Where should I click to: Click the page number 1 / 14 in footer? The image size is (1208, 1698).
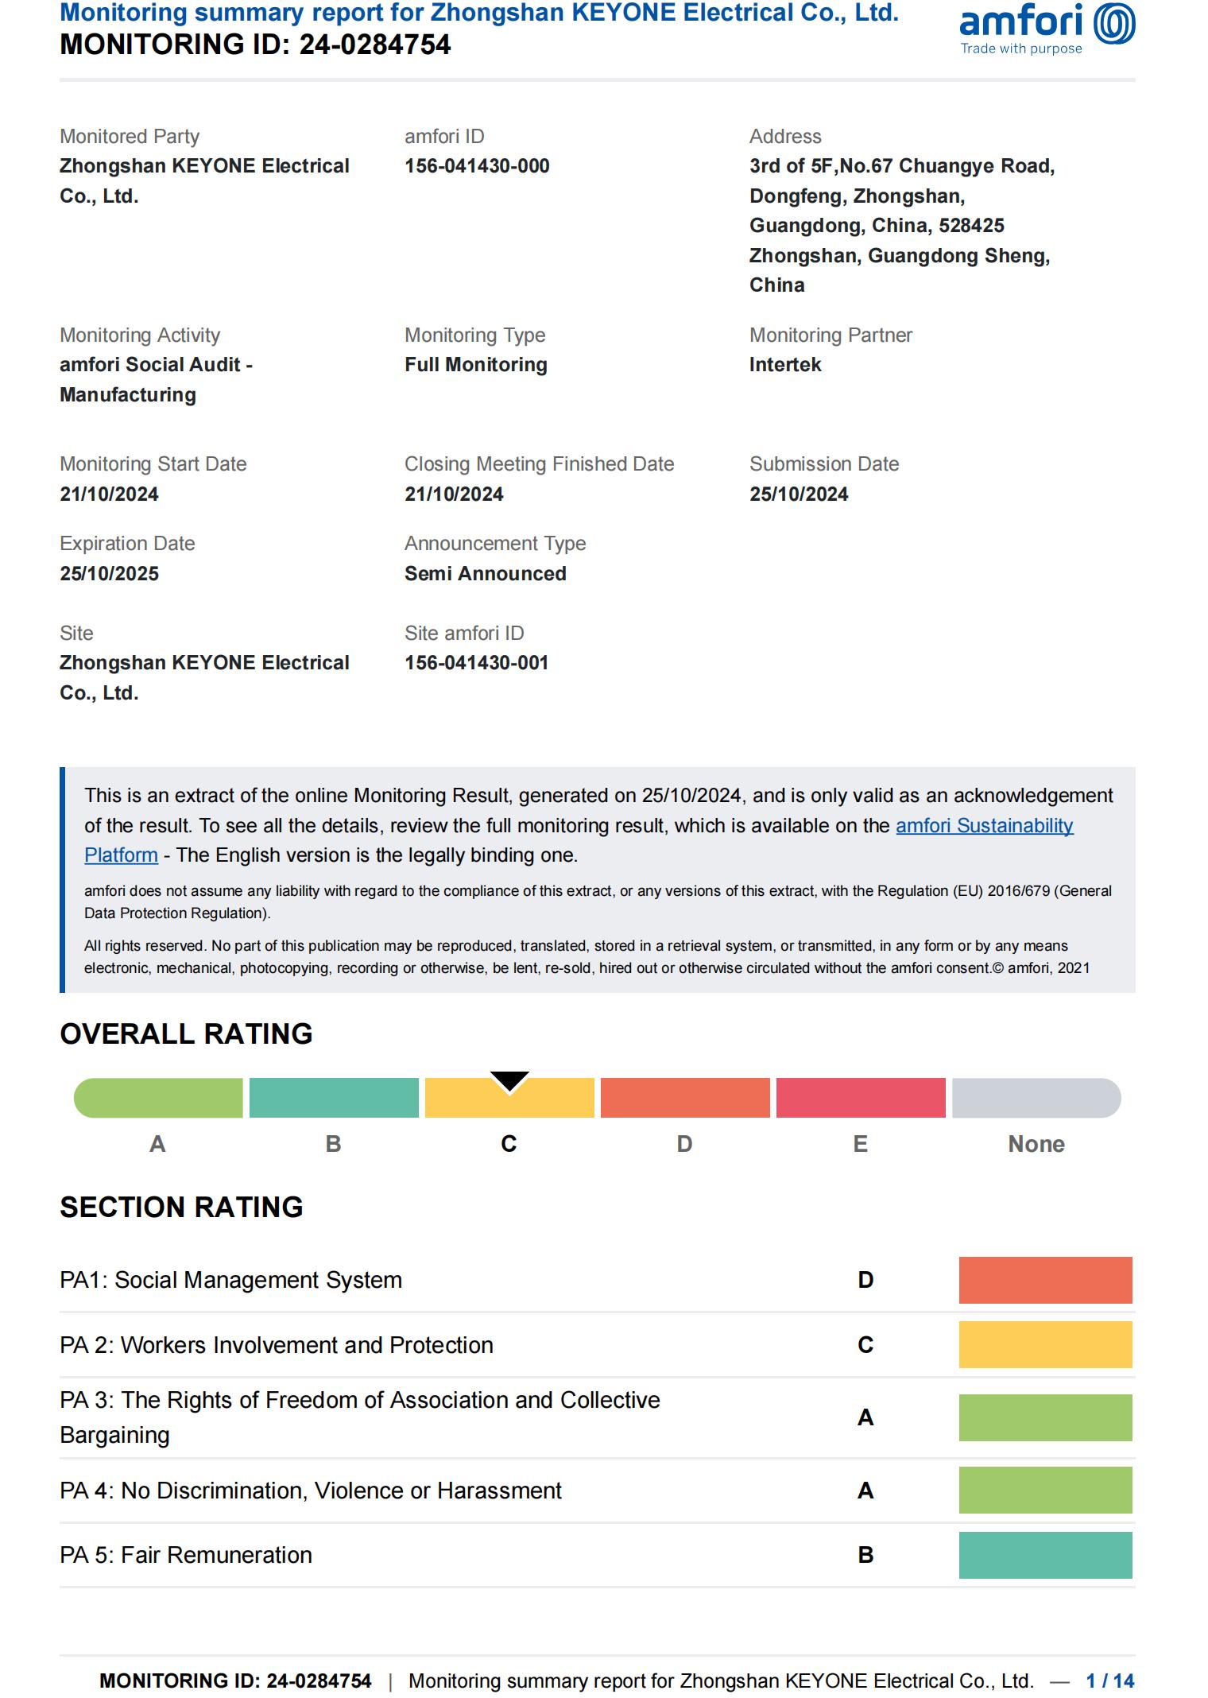coord(1109,1681)
